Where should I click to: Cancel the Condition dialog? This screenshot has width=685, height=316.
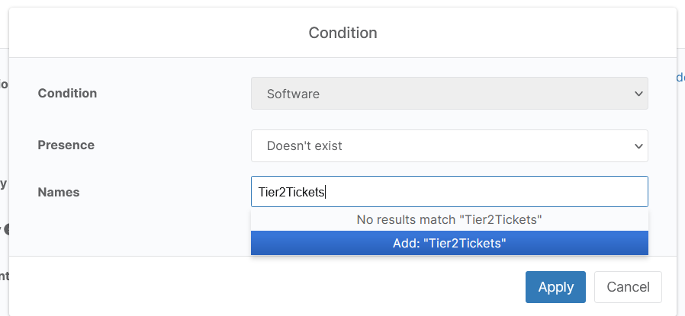pos(628,287)
